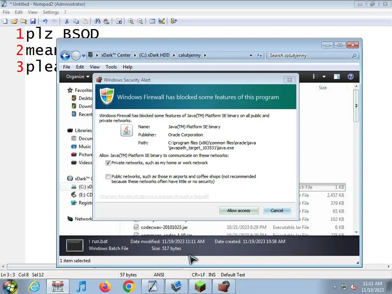Click the Search calubjenny input field
The height and width of the screenshot is (294, 392).
tap(312, 56)
